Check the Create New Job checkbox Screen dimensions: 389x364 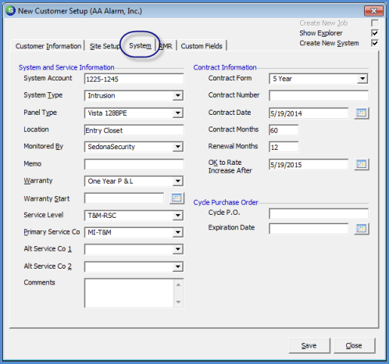(375, 23)
